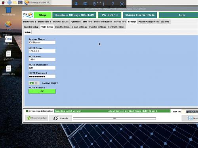The image size is (198, 148).
Task: Open the Power Management tab
Action: tap(148, 22)
